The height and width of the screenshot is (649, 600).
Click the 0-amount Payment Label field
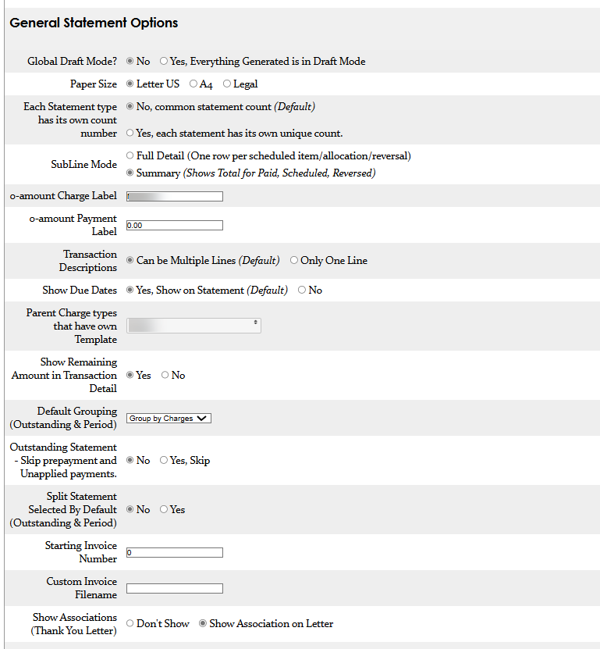point(175,225)
